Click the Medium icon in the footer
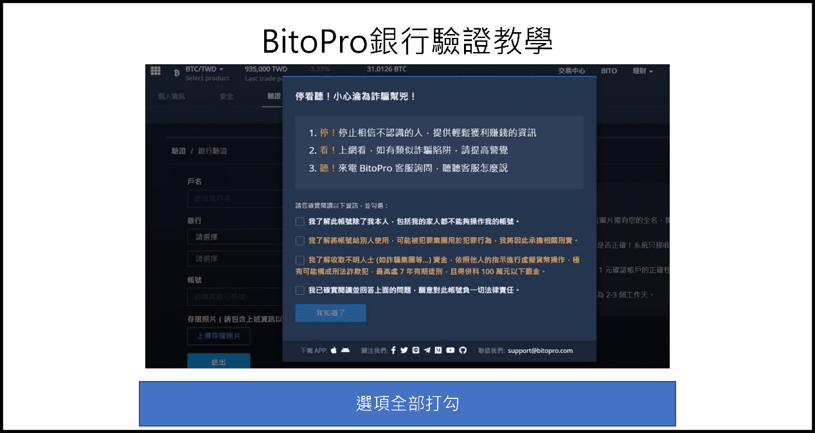Image resolution: width=815 pixels, height=433 pixels. [x=438, y=349]
